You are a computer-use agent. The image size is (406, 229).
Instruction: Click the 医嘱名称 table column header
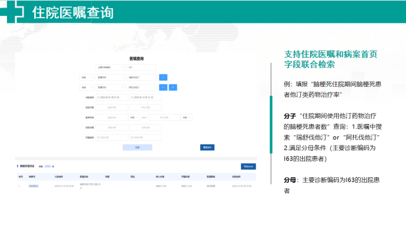coord(84,177)
